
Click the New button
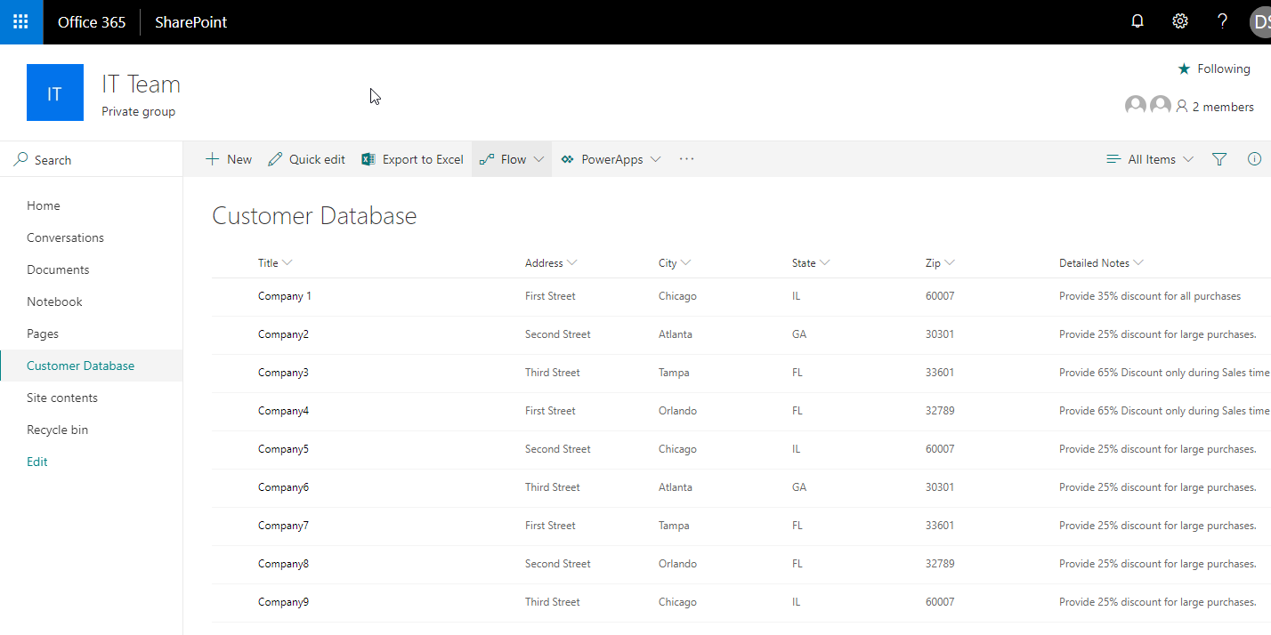click(x=228, y=158)
